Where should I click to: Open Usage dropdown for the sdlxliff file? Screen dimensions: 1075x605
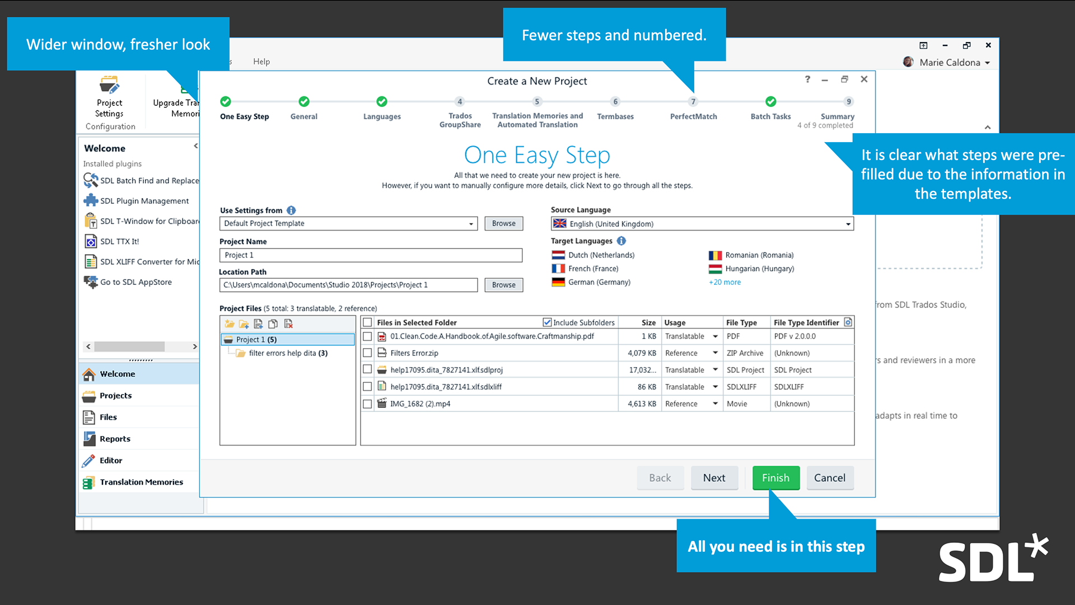[x=715, y=387]
